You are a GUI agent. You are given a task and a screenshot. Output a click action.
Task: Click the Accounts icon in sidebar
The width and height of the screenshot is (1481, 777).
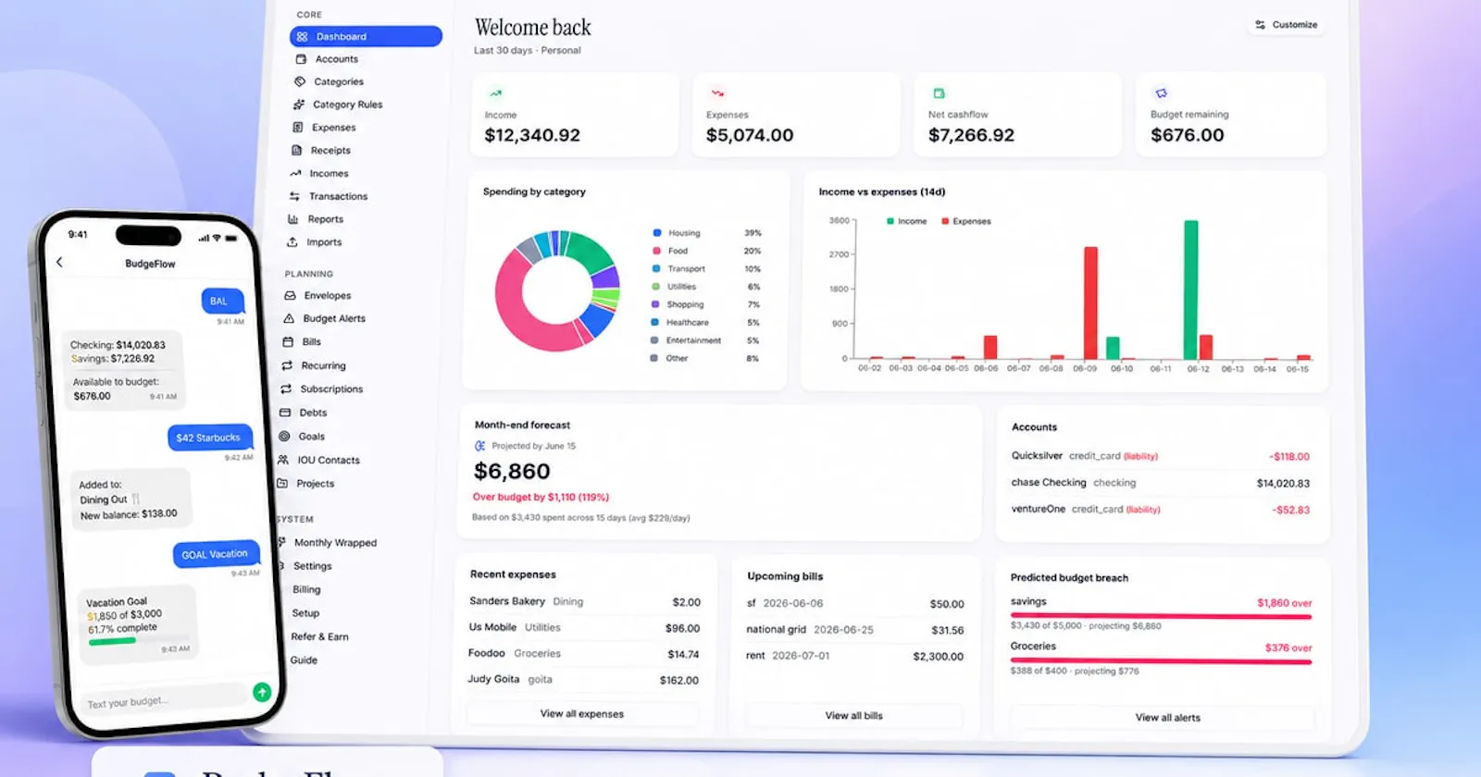click(301, 59)
